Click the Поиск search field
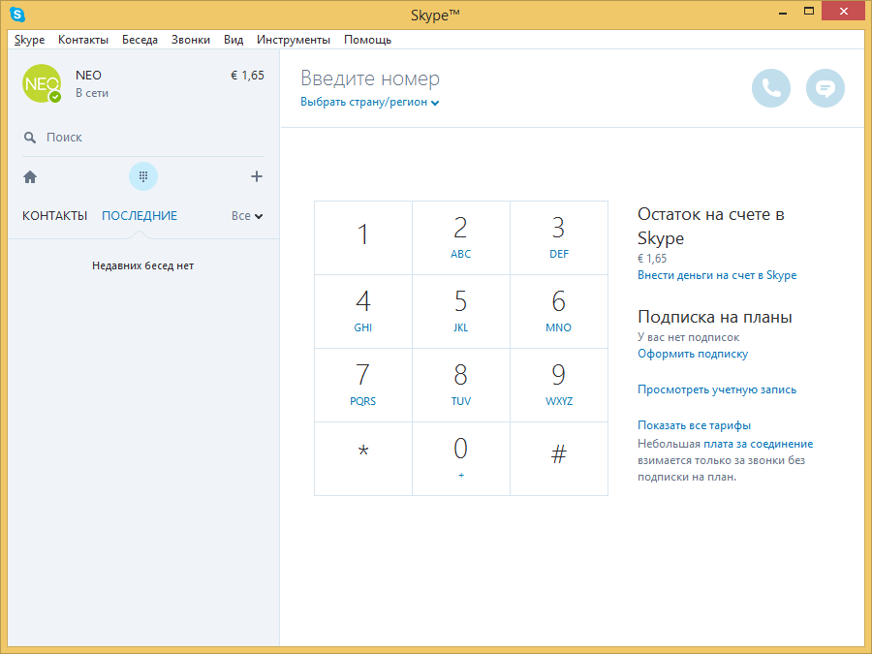872x654 pixels. click(x=143, y=138)
